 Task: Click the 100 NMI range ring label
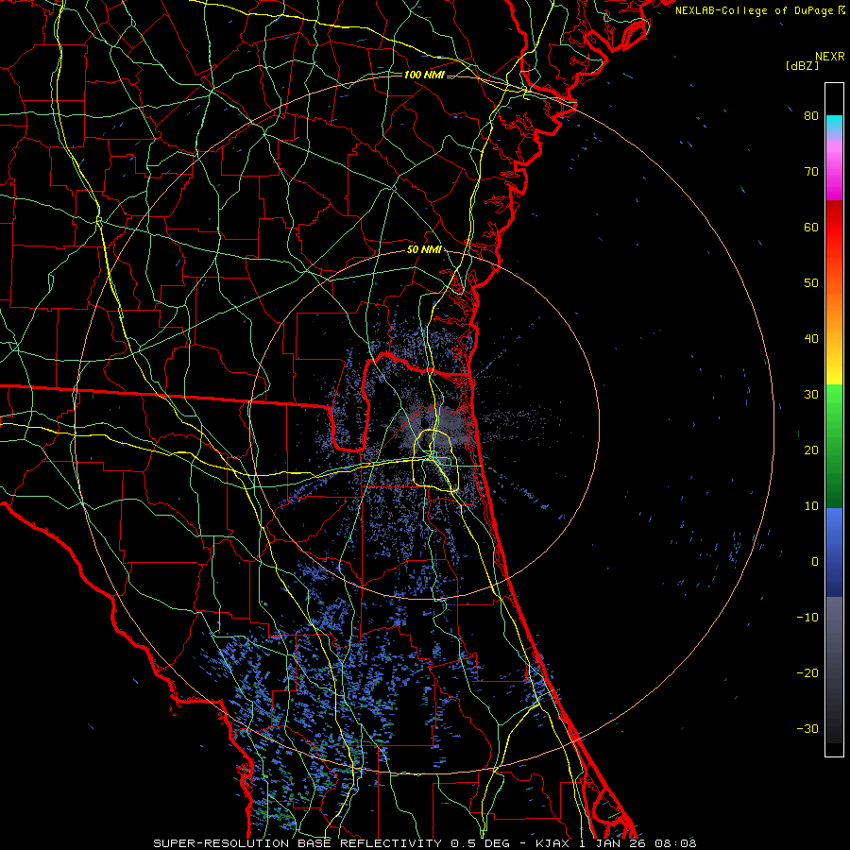[x=424, y=75]
